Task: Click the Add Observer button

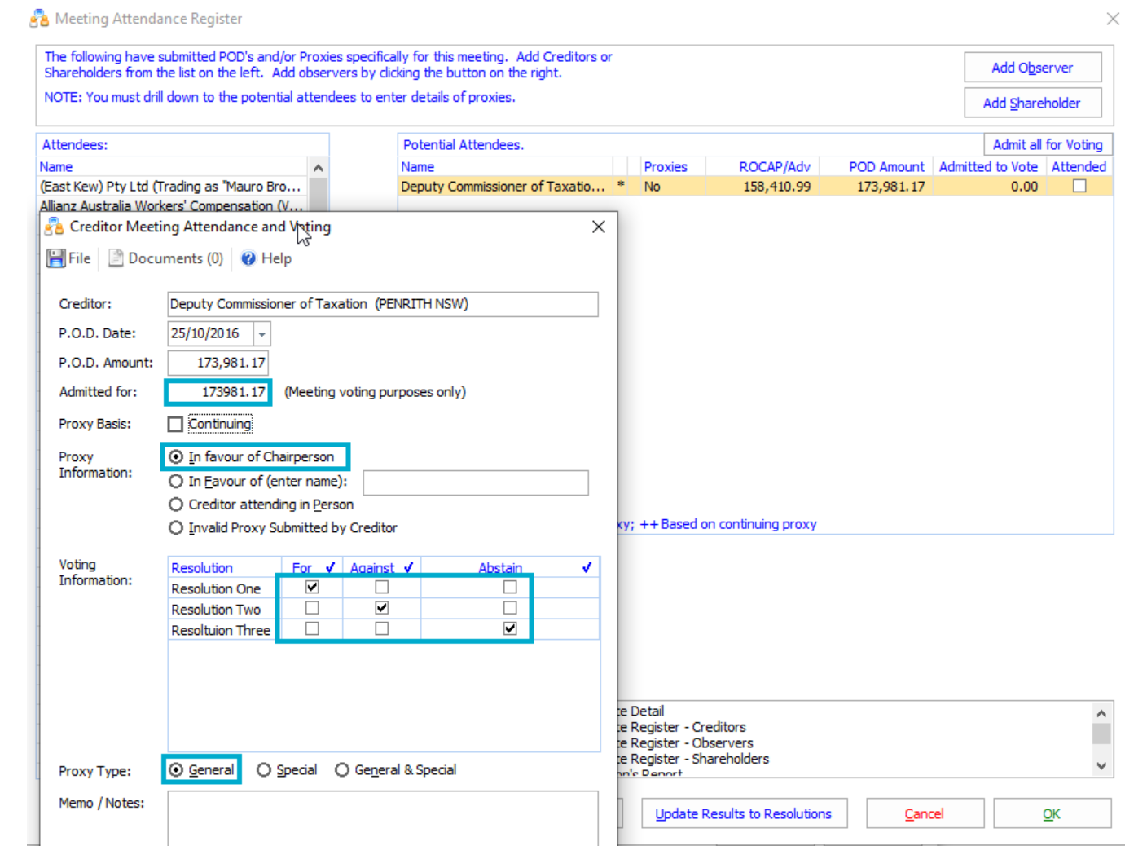Action: [1032, 68]
